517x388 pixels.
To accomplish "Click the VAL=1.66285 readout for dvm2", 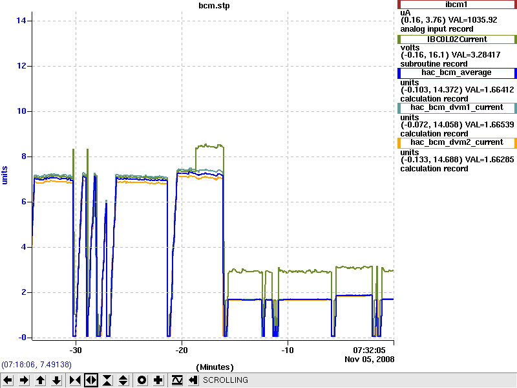I will 489,160.
